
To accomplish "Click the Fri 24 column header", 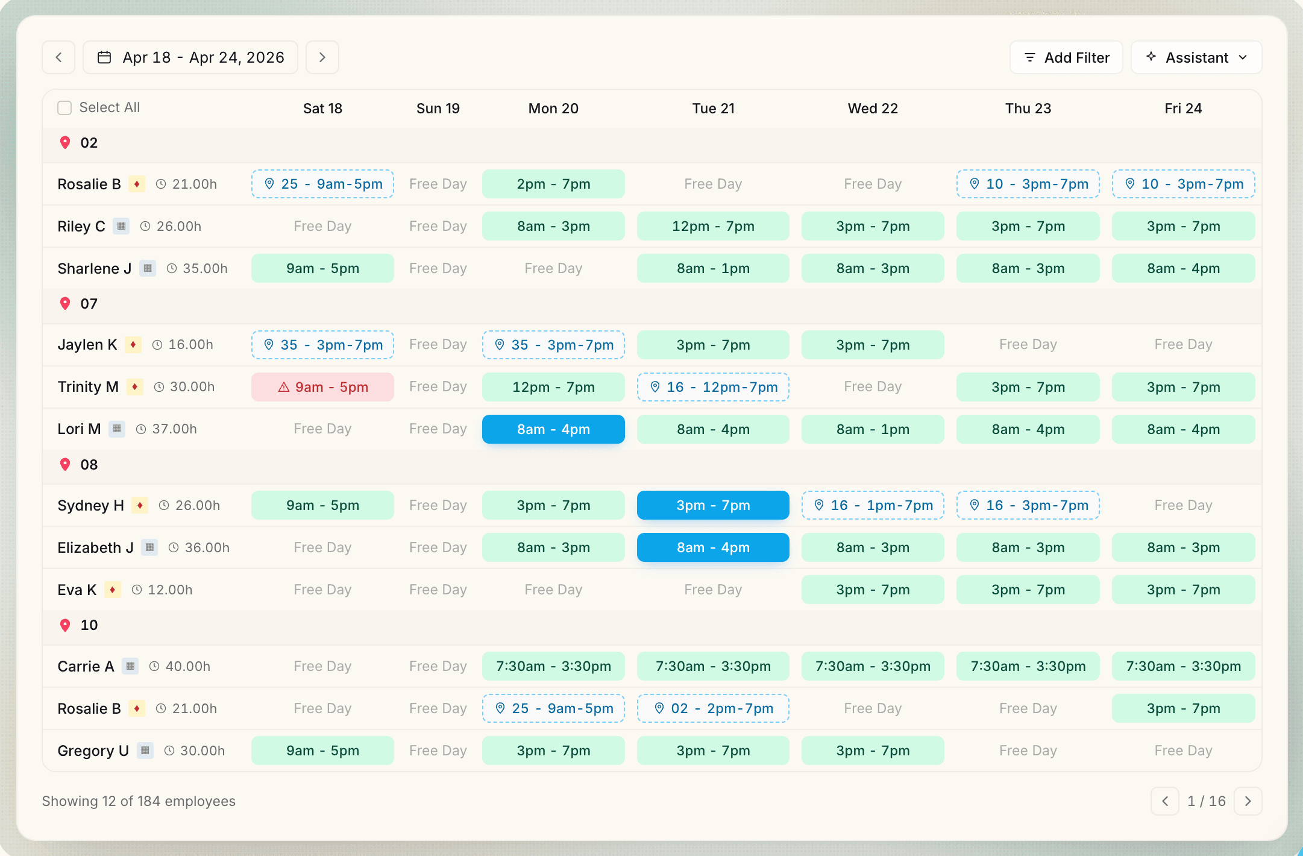I will (1183, 109).
